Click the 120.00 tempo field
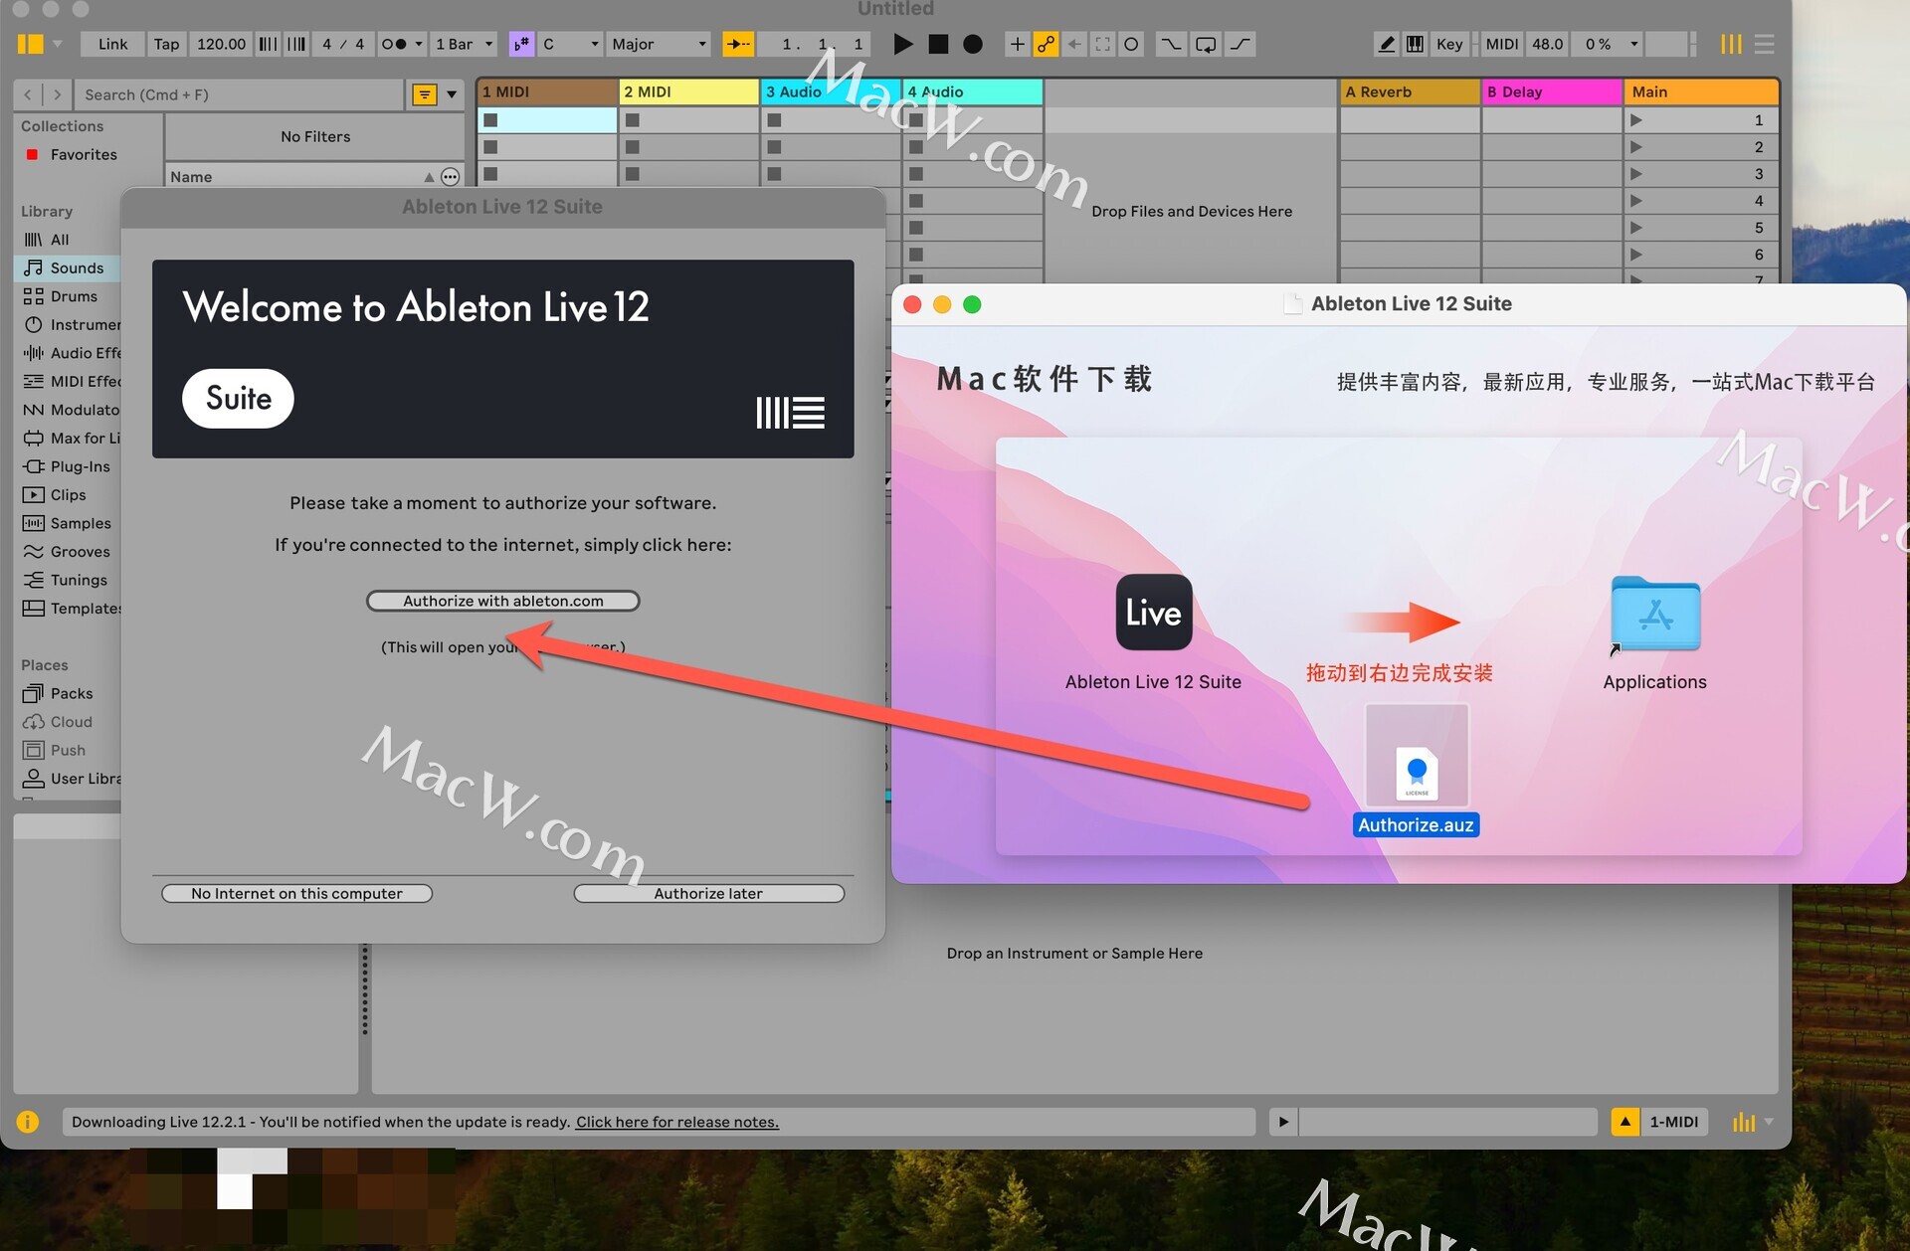Screen dimensions: 1910x1251 (x=221, y=44)
